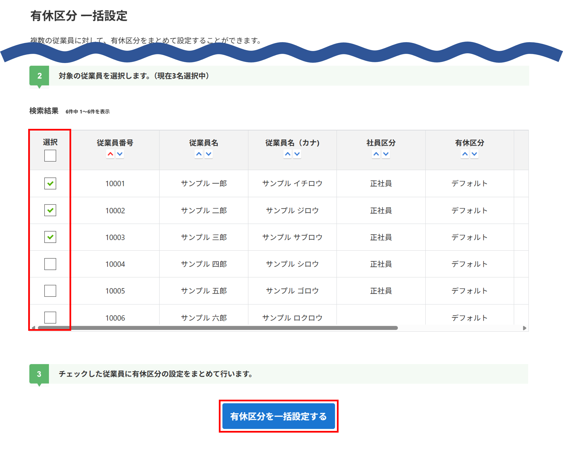Sort 社員区分 column ascending

376,154
